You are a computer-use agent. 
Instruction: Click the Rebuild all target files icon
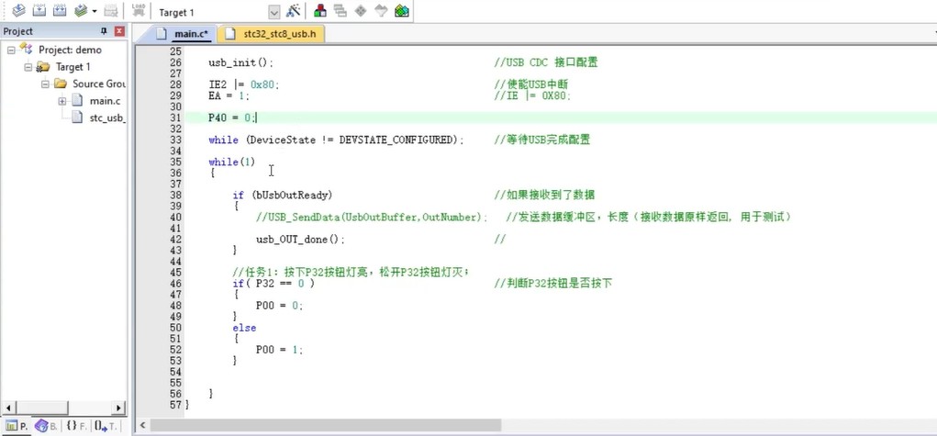59,10
